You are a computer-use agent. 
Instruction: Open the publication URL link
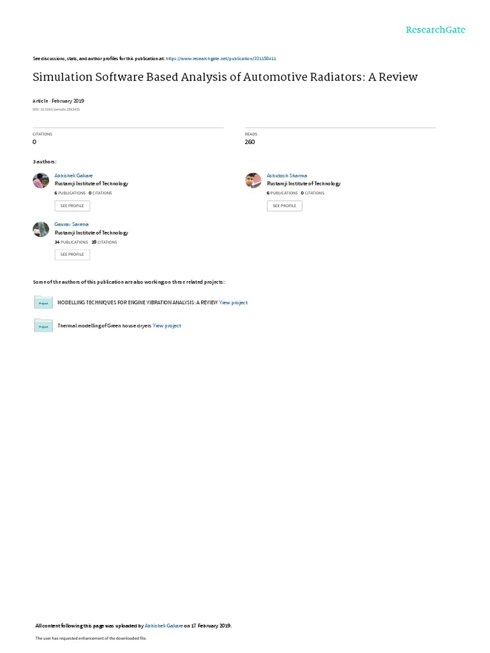tap(221, 59)
